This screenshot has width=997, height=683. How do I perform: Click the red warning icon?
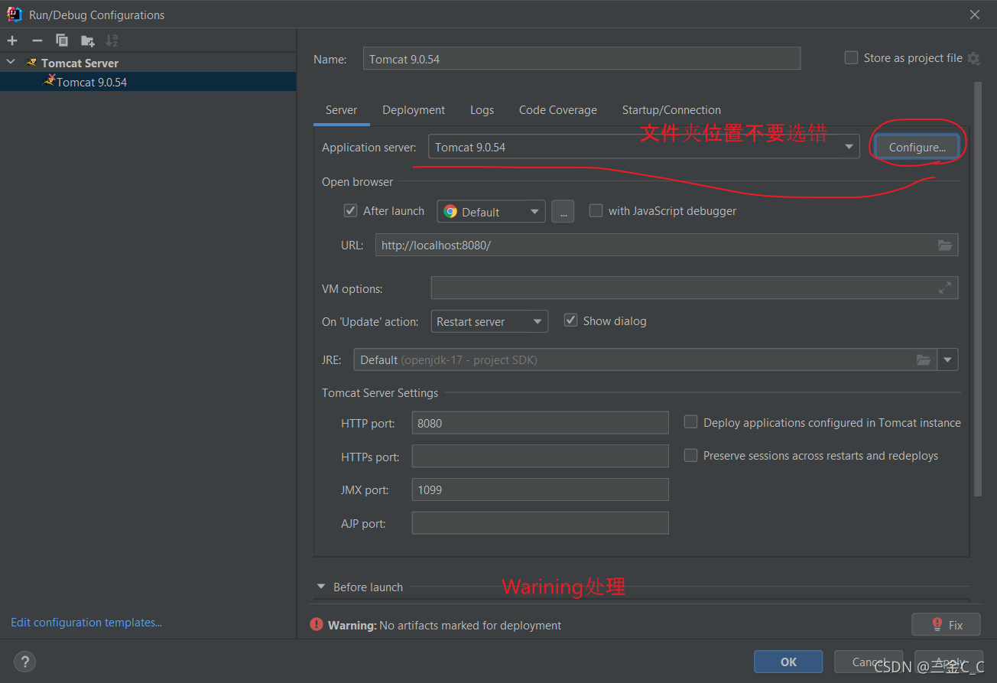[x=317, y=625]
